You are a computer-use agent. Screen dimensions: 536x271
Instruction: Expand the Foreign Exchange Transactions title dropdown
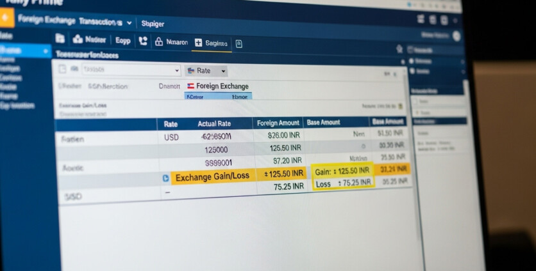pos(130,23)
